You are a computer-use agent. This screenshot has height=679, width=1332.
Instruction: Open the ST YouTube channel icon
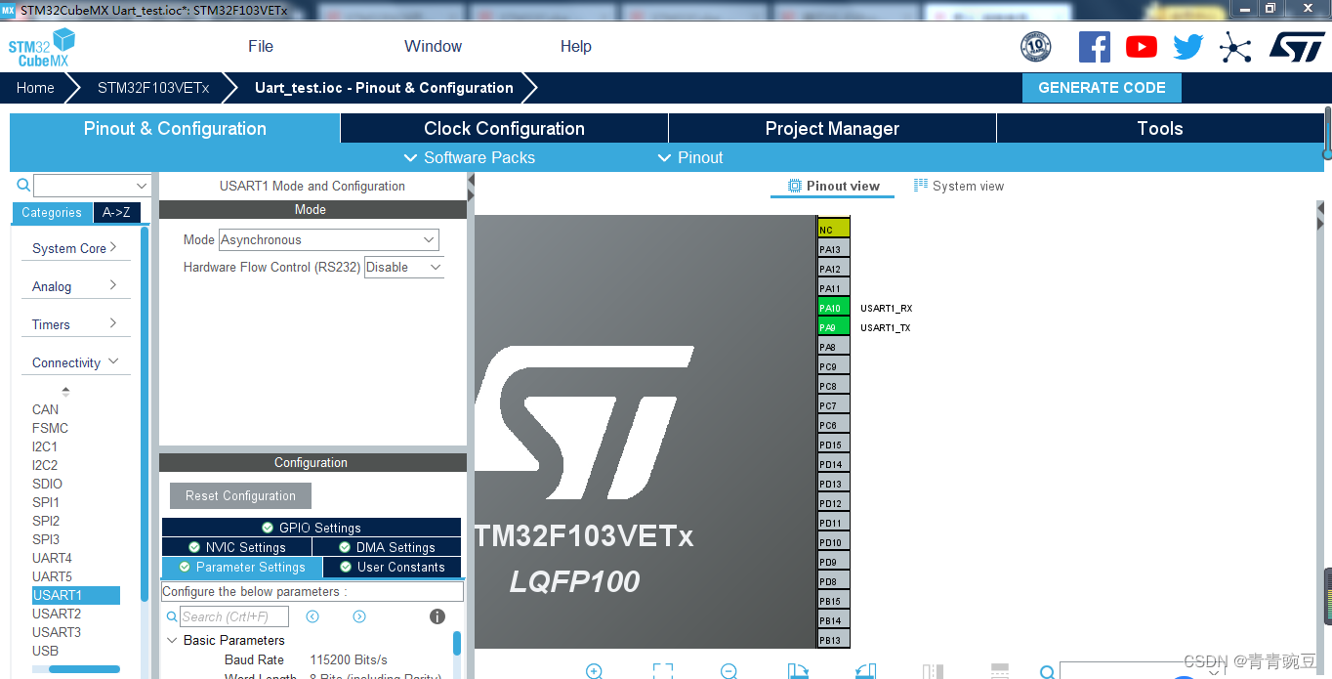[1141, 47]
